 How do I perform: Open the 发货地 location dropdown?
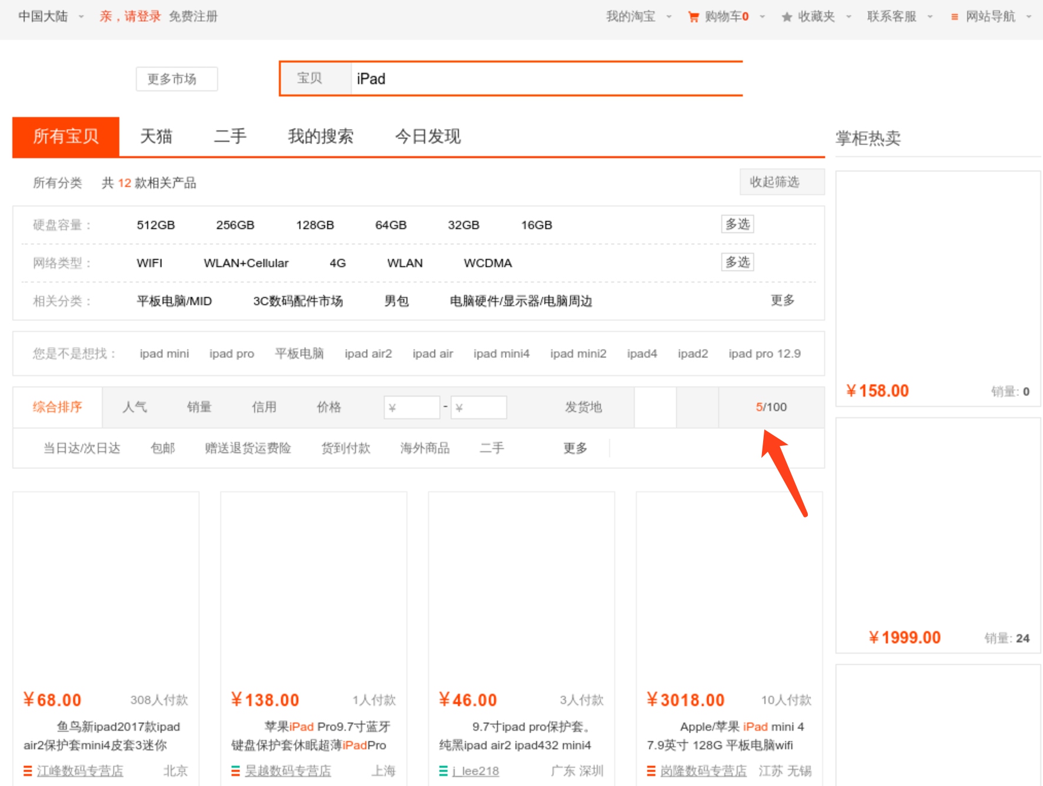pyautogui.click(x=583, y=407)
